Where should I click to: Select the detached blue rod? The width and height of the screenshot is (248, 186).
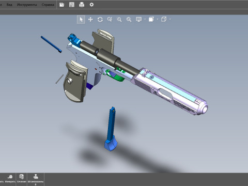(x=51, y=44)
